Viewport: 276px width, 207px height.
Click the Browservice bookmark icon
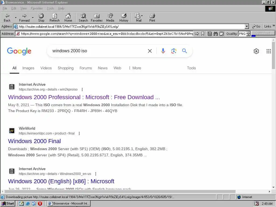pos(203,34)
